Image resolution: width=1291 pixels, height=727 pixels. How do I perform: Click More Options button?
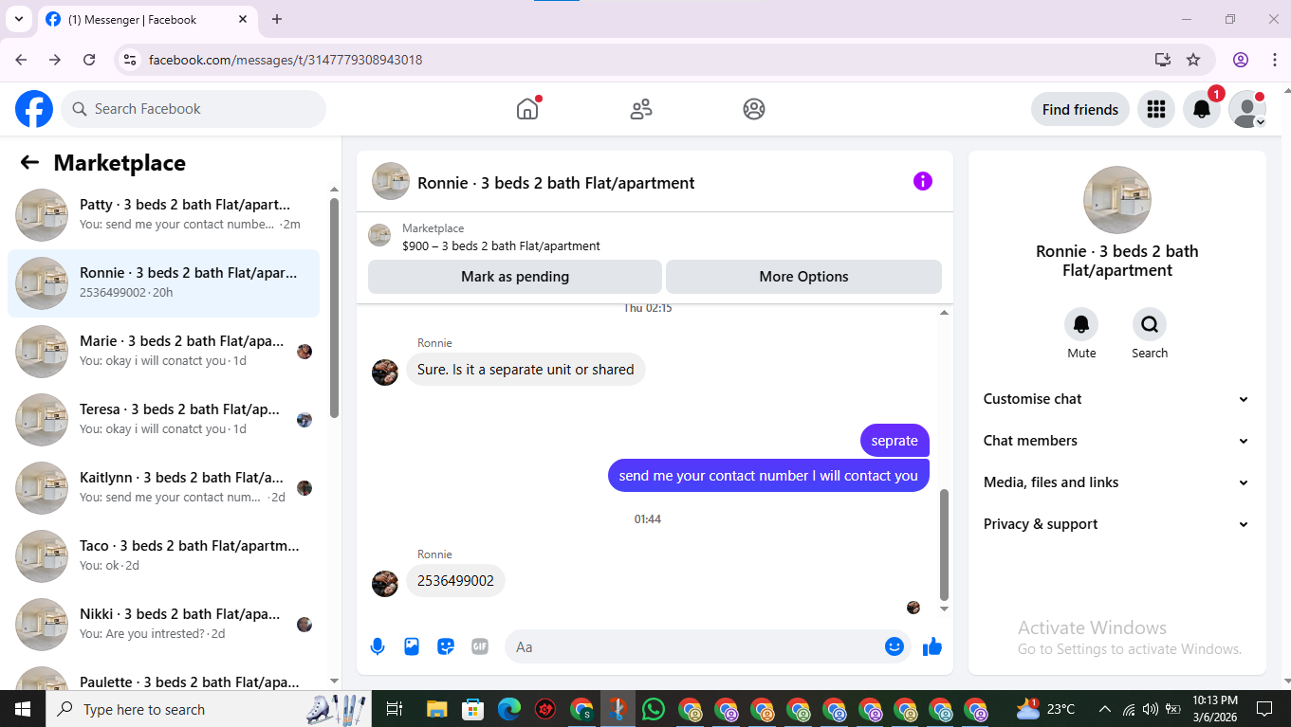[803, 277]
